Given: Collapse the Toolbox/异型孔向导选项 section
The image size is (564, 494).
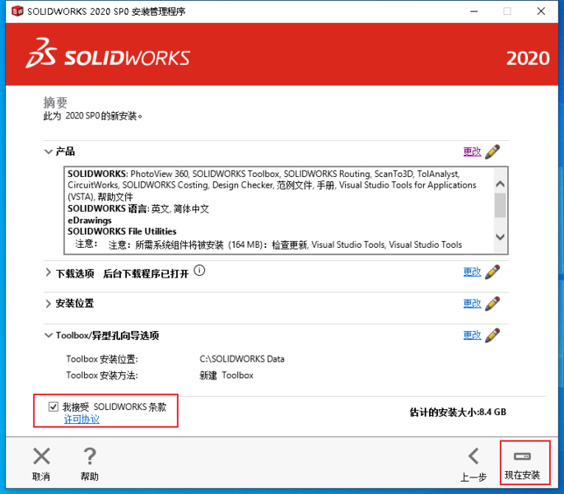Looking at the screenshot, I should [x=49, y=335].
